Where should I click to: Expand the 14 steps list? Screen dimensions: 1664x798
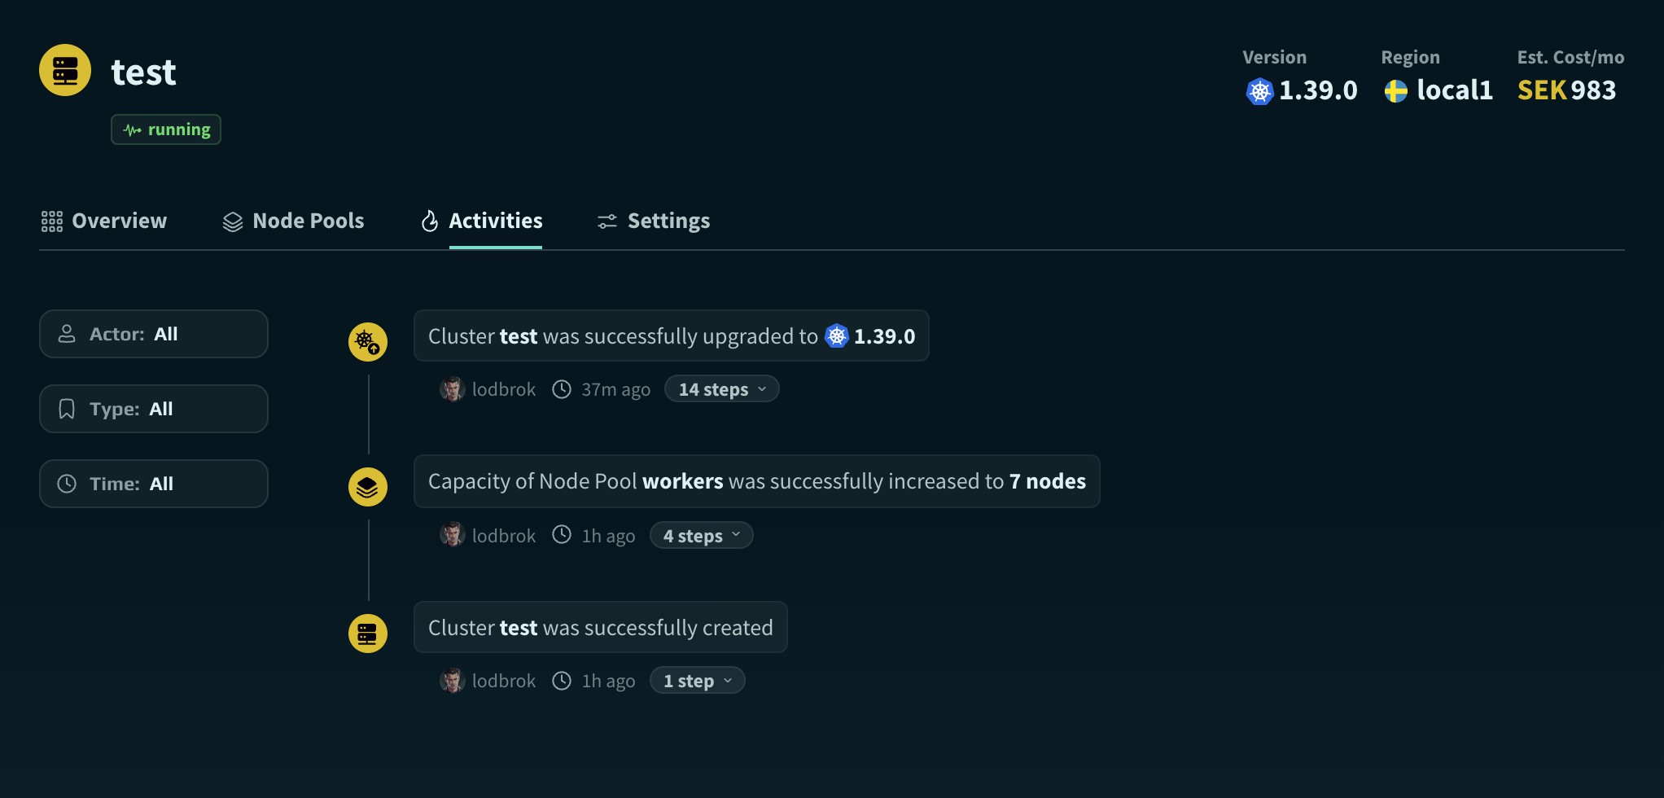coord(722,389)
